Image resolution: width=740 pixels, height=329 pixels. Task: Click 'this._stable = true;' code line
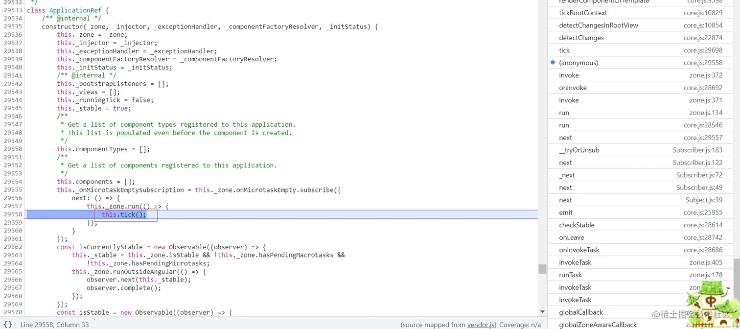tap(94, 108)
